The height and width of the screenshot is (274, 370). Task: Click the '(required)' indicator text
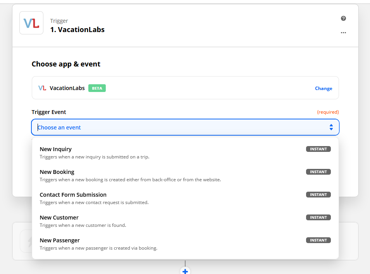[328, 112]
